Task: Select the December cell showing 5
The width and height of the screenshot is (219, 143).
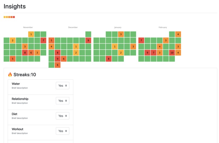Action: [x=51, y=40]
